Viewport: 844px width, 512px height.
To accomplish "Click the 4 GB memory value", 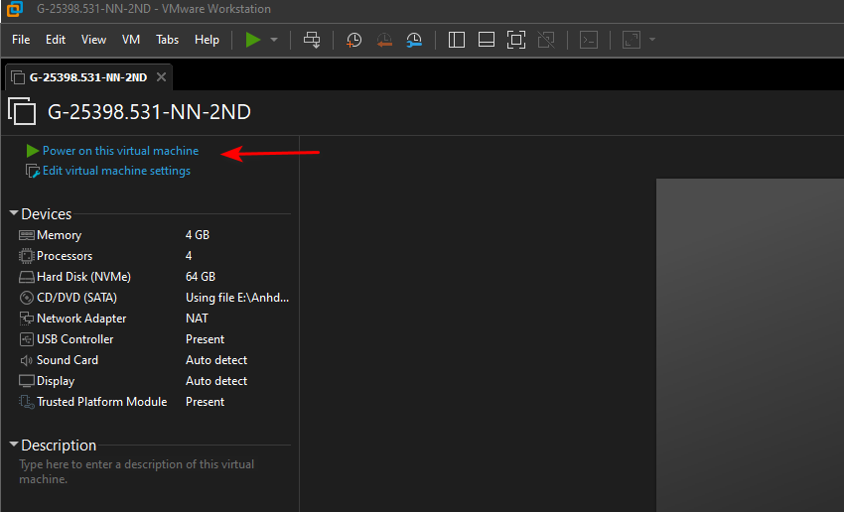I will pos(198,235).
